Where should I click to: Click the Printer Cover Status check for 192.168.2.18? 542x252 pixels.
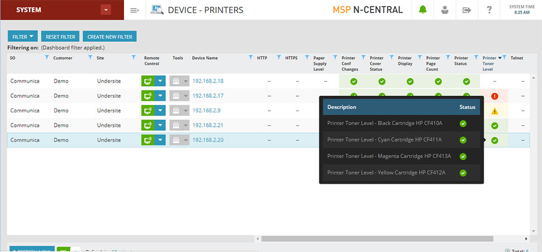(x=382, y=82)
